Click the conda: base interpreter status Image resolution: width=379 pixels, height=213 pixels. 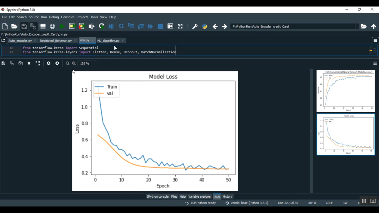tap(249, 203)
